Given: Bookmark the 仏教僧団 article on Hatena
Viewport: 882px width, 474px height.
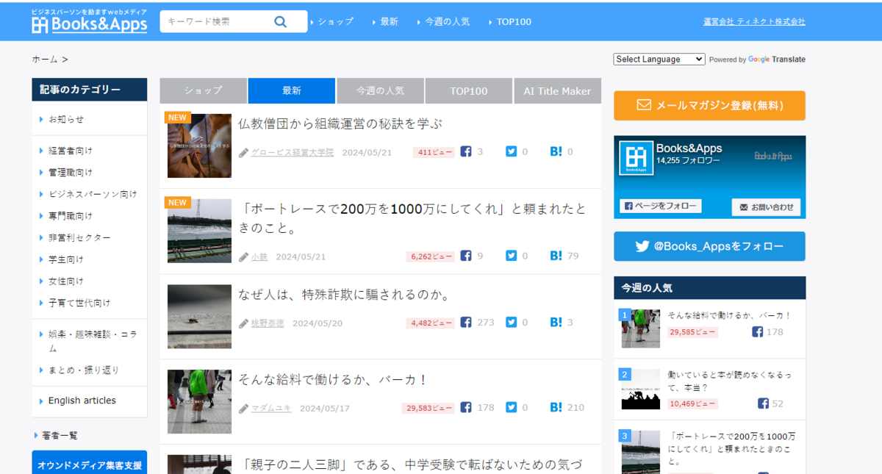Looking at the screenshot, I should (x=556, y=151).
